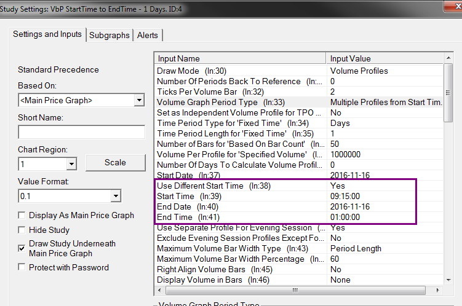Click the horizontal scroll left arrow
Viewport: 462px width, 306px height.
tap(159, 291)
